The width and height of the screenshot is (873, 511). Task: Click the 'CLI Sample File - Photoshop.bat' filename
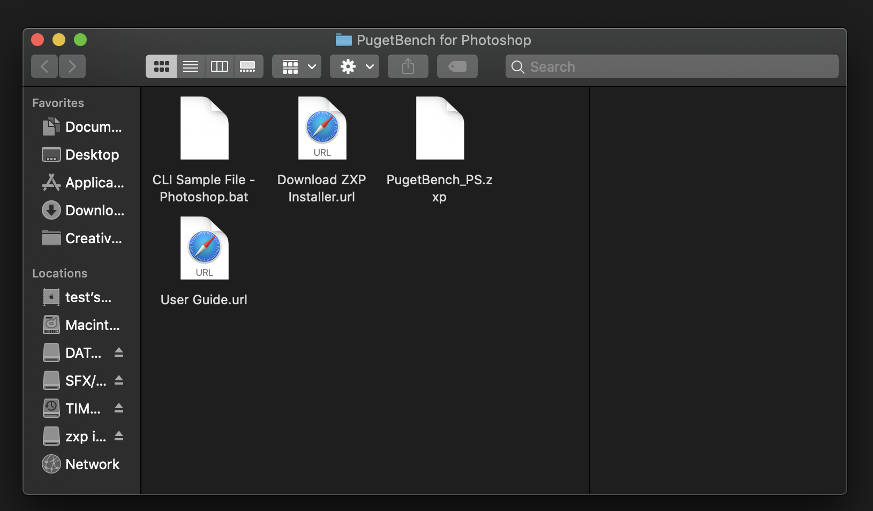point(204,188)
